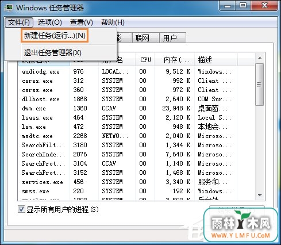The image size is (281, 245).
Task: Click PID 2268 cell
Action: pos(80,136)
